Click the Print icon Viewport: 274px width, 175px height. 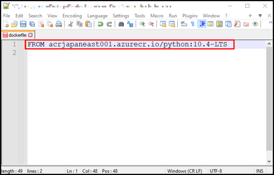[59, 24]
